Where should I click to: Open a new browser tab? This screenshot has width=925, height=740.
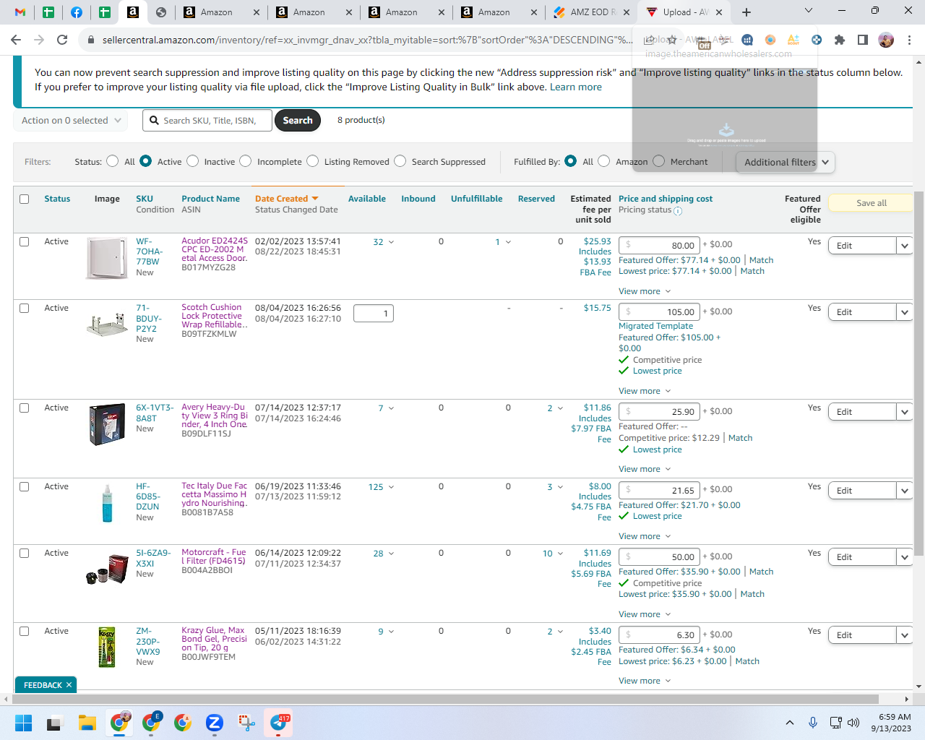[x=747, y=12]
